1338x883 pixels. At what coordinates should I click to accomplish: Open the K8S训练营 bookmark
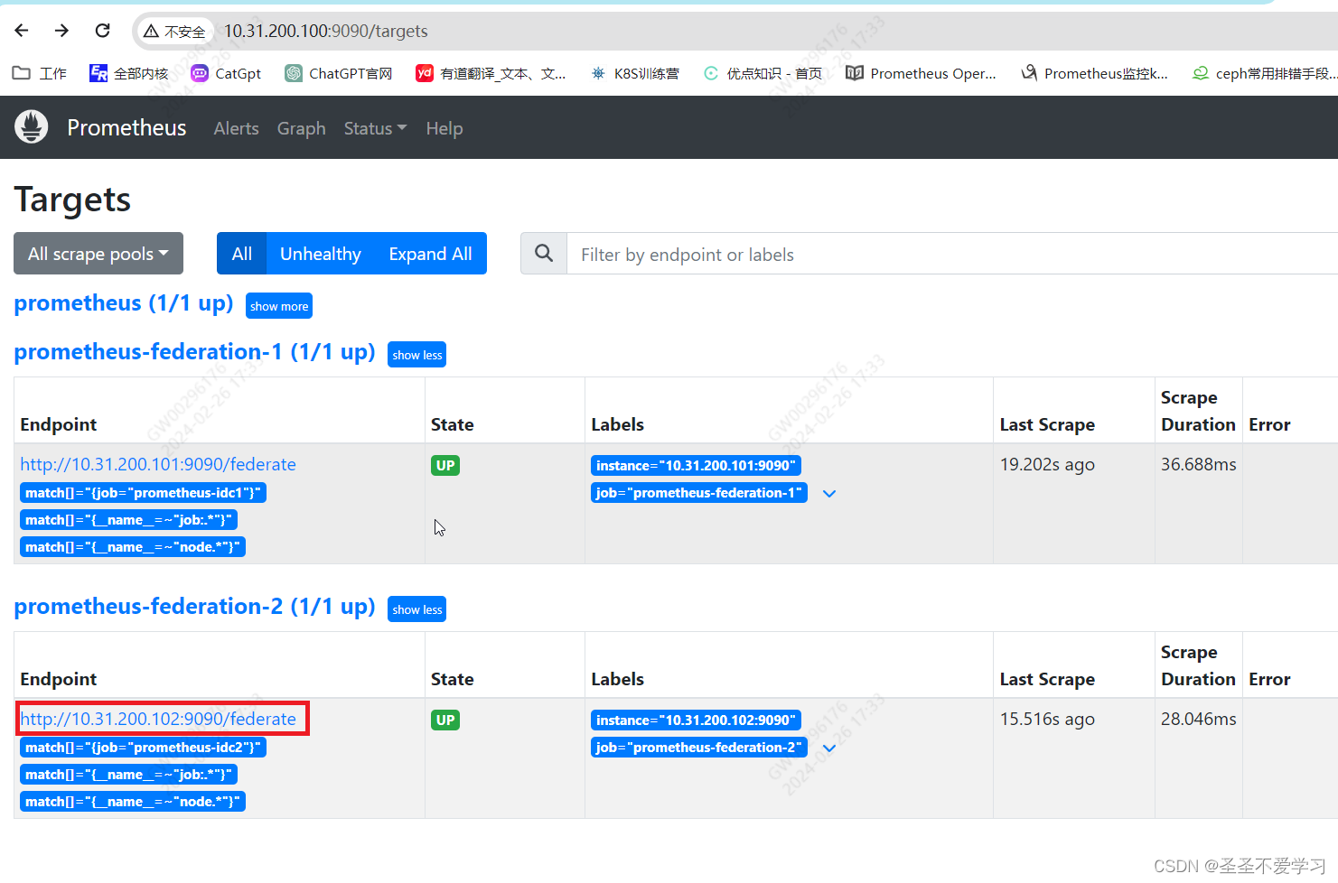[635, 74]
